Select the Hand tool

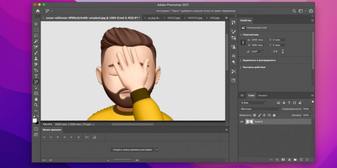click(x=36, y=99)
